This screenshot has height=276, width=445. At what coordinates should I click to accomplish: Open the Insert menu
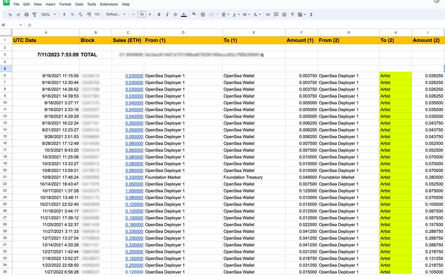pyautogui.click(x=50, y=4)
